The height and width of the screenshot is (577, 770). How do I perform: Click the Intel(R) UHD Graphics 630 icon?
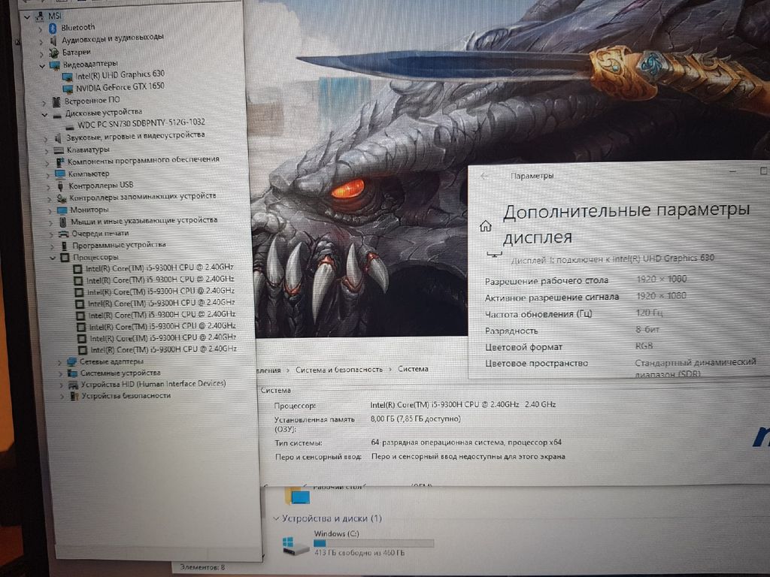(x=67, y=77)
